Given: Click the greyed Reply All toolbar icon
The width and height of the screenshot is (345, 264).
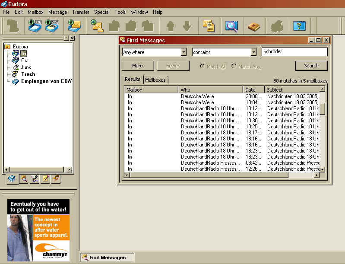Looking at the screenshot, I should (131, 26).
